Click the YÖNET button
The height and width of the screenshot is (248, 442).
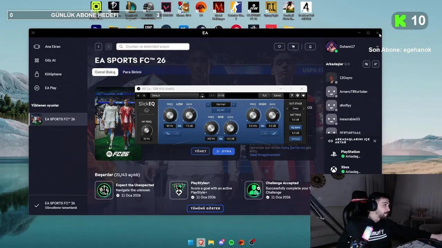tap(200, 151)
